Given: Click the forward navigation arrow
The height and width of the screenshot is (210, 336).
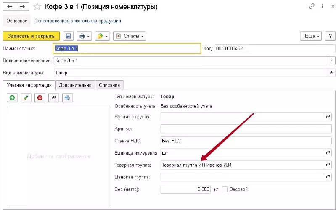Looking at the screenshot, I should coord(23,7).
